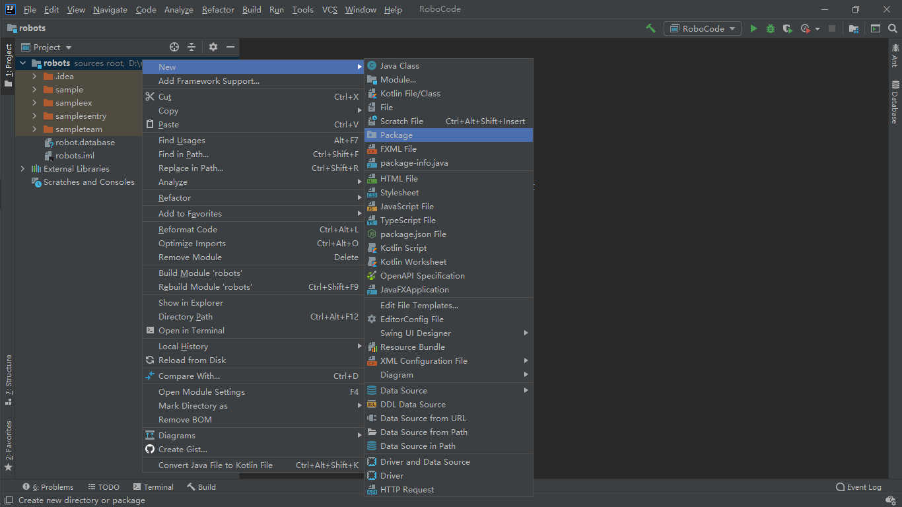The image size is (902, 507).
Task: Open the Database tool window
Action: tap(895, 102)
